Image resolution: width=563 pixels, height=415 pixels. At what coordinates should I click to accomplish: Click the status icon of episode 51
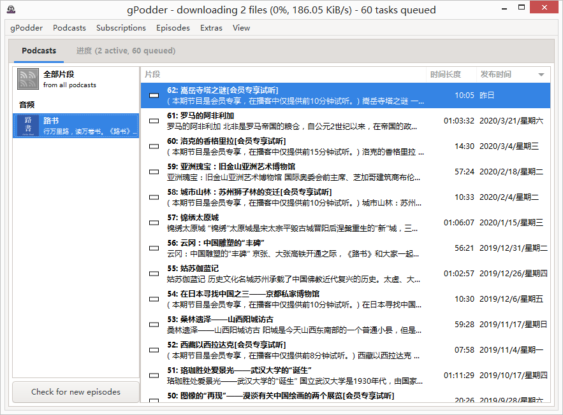tap(154, 376)
